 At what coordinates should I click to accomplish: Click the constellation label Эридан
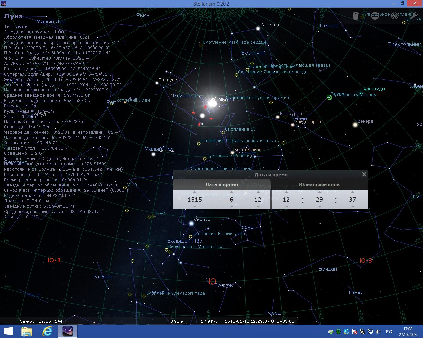pyautogui.click(x=328, y=269)
